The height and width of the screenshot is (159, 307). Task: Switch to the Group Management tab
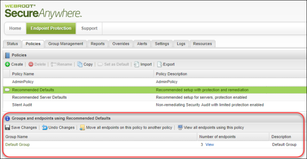[x=66, y=44]
